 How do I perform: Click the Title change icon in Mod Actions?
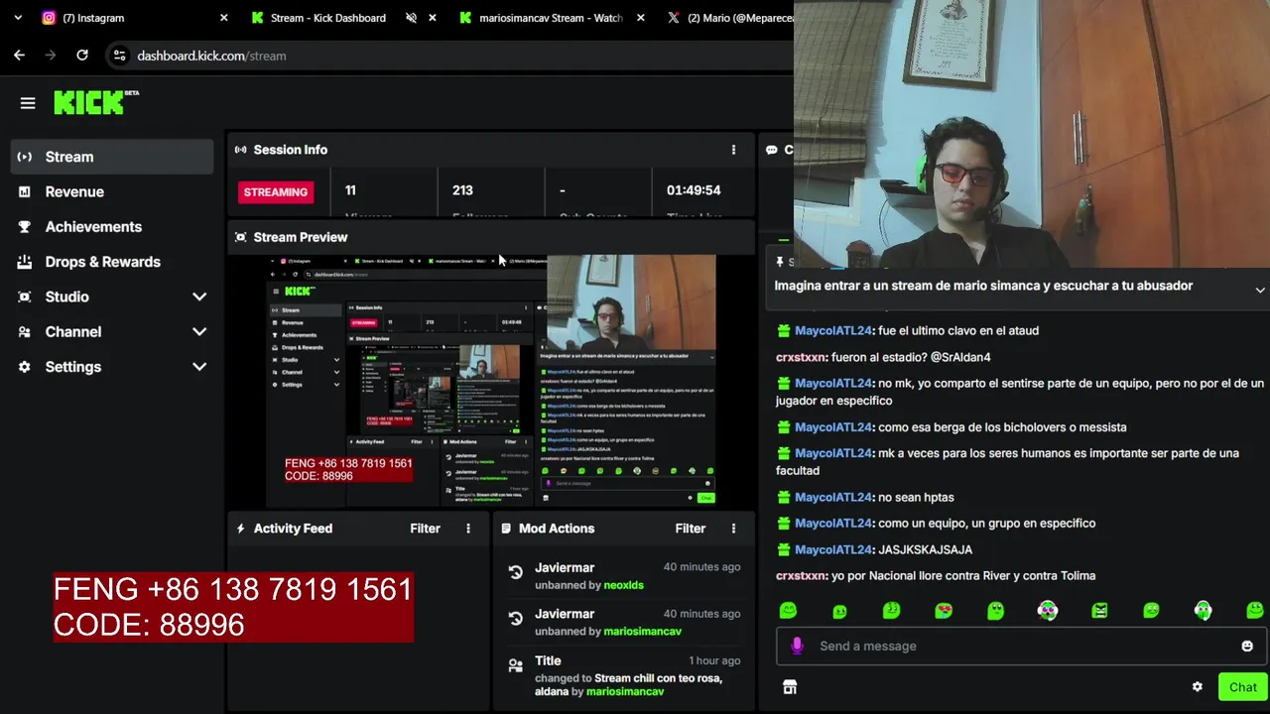pyautogui.click(x=515, y=665)
